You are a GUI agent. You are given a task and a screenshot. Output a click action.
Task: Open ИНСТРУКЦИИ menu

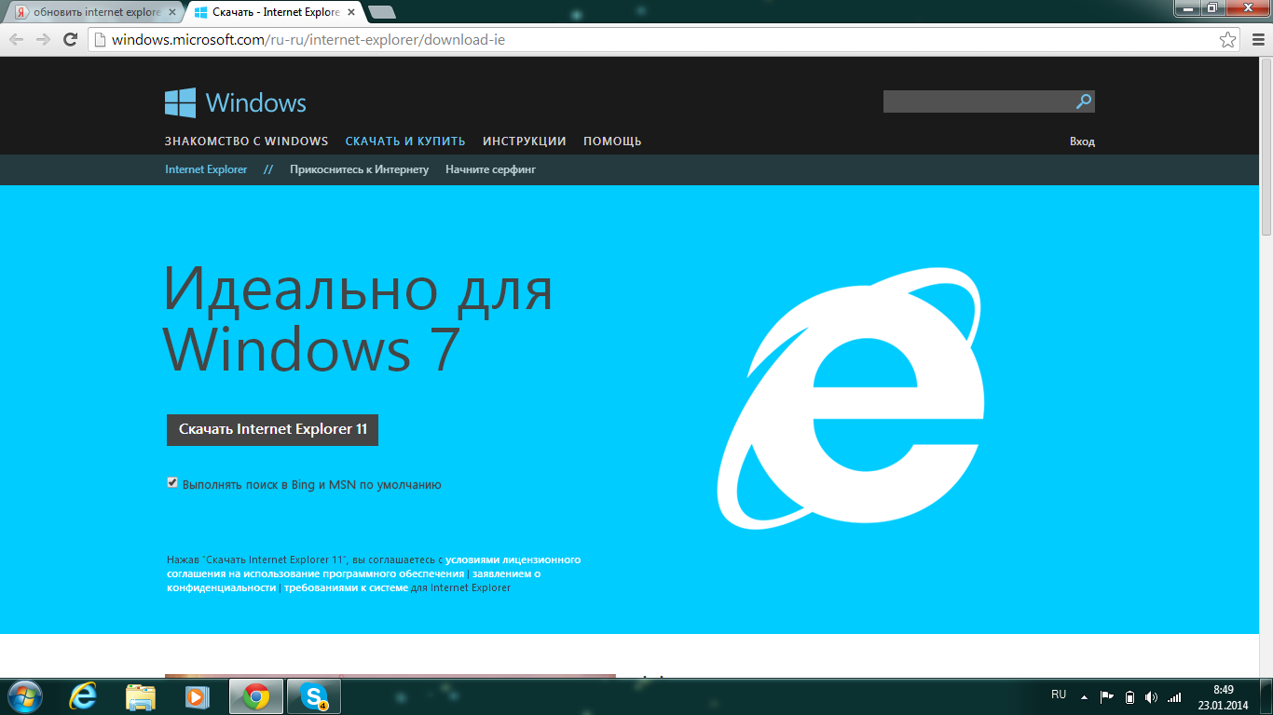525,142
